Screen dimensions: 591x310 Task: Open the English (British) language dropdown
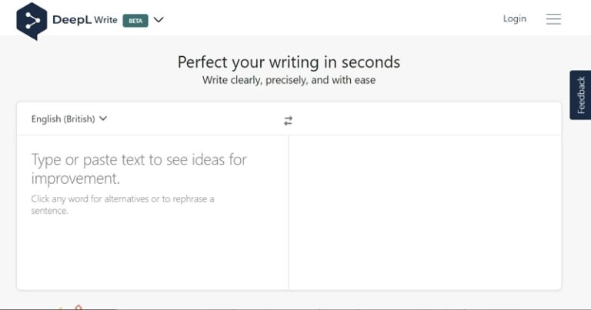[x=69, y=119]
